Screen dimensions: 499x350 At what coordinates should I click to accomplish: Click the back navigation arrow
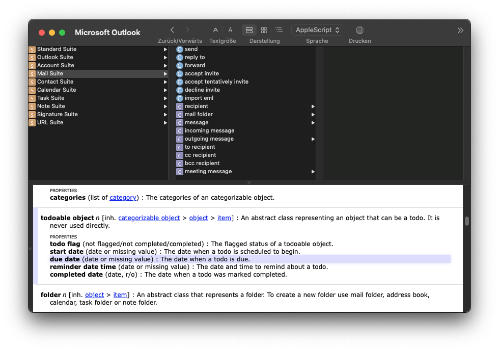click(x=172, y=30)
